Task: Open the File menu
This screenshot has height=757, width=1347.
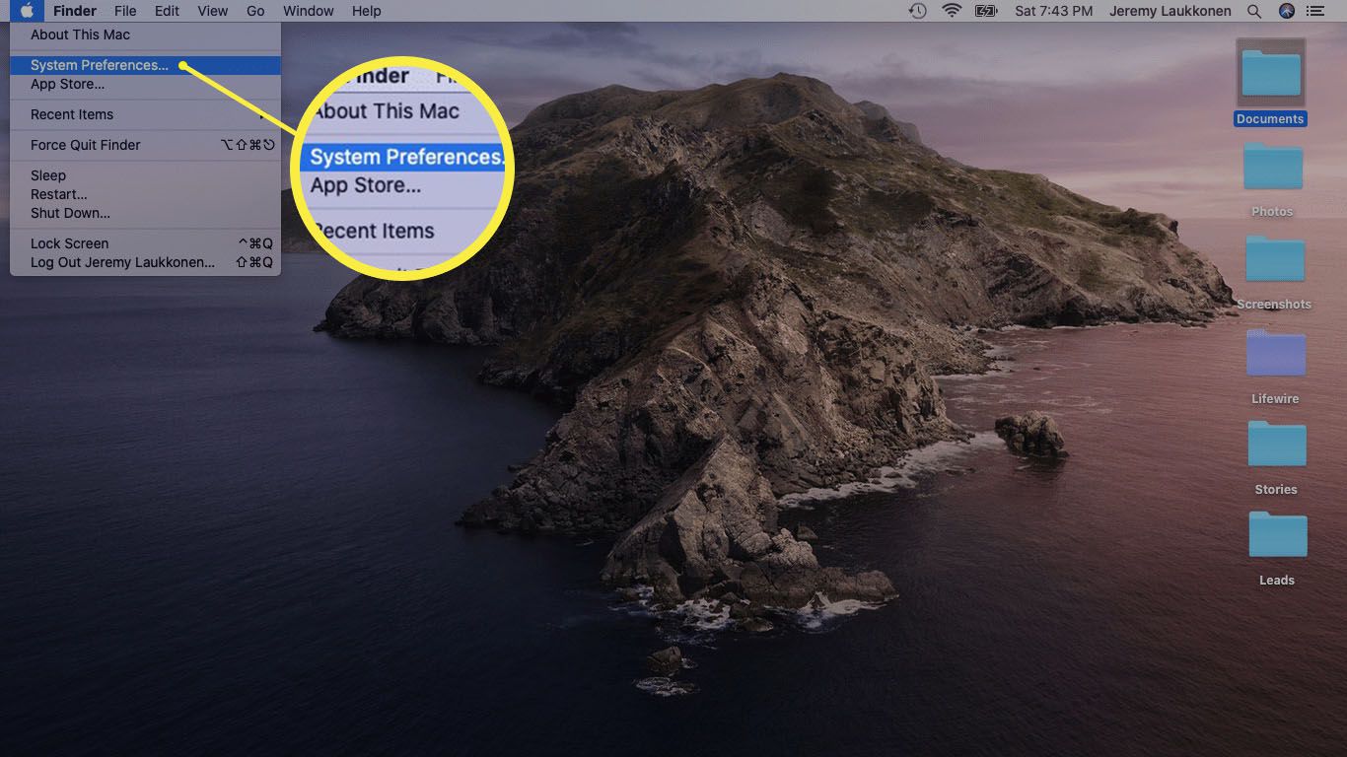Action: [125, 11]
